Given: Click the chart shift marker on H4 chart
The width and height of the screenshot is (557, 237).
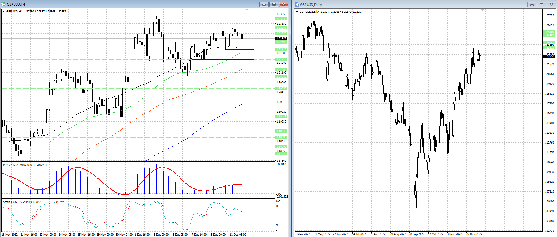Looking at the screenshot, I should tap(247, 10).
